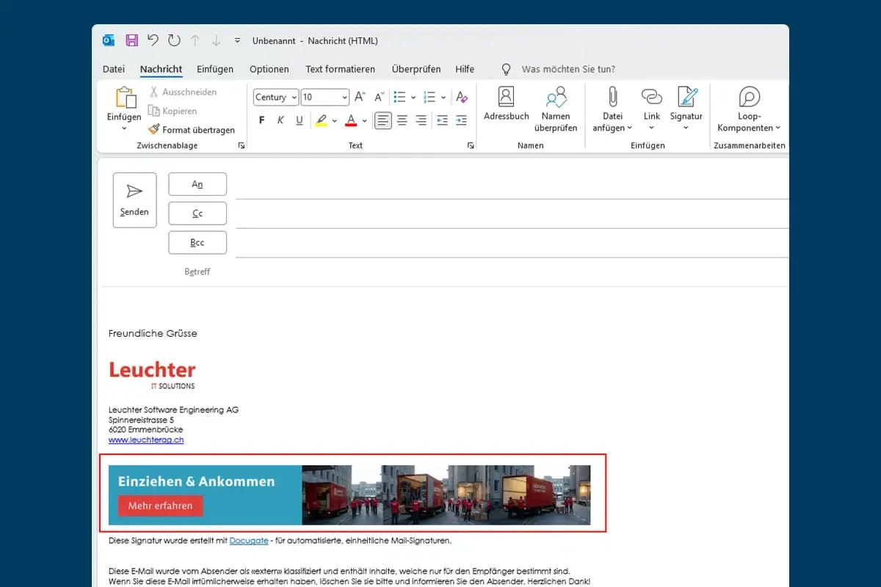Screen dimensions: 881x587
Task: Open the www.leuchterag.ch link
Action: click(x=146, y=440)
